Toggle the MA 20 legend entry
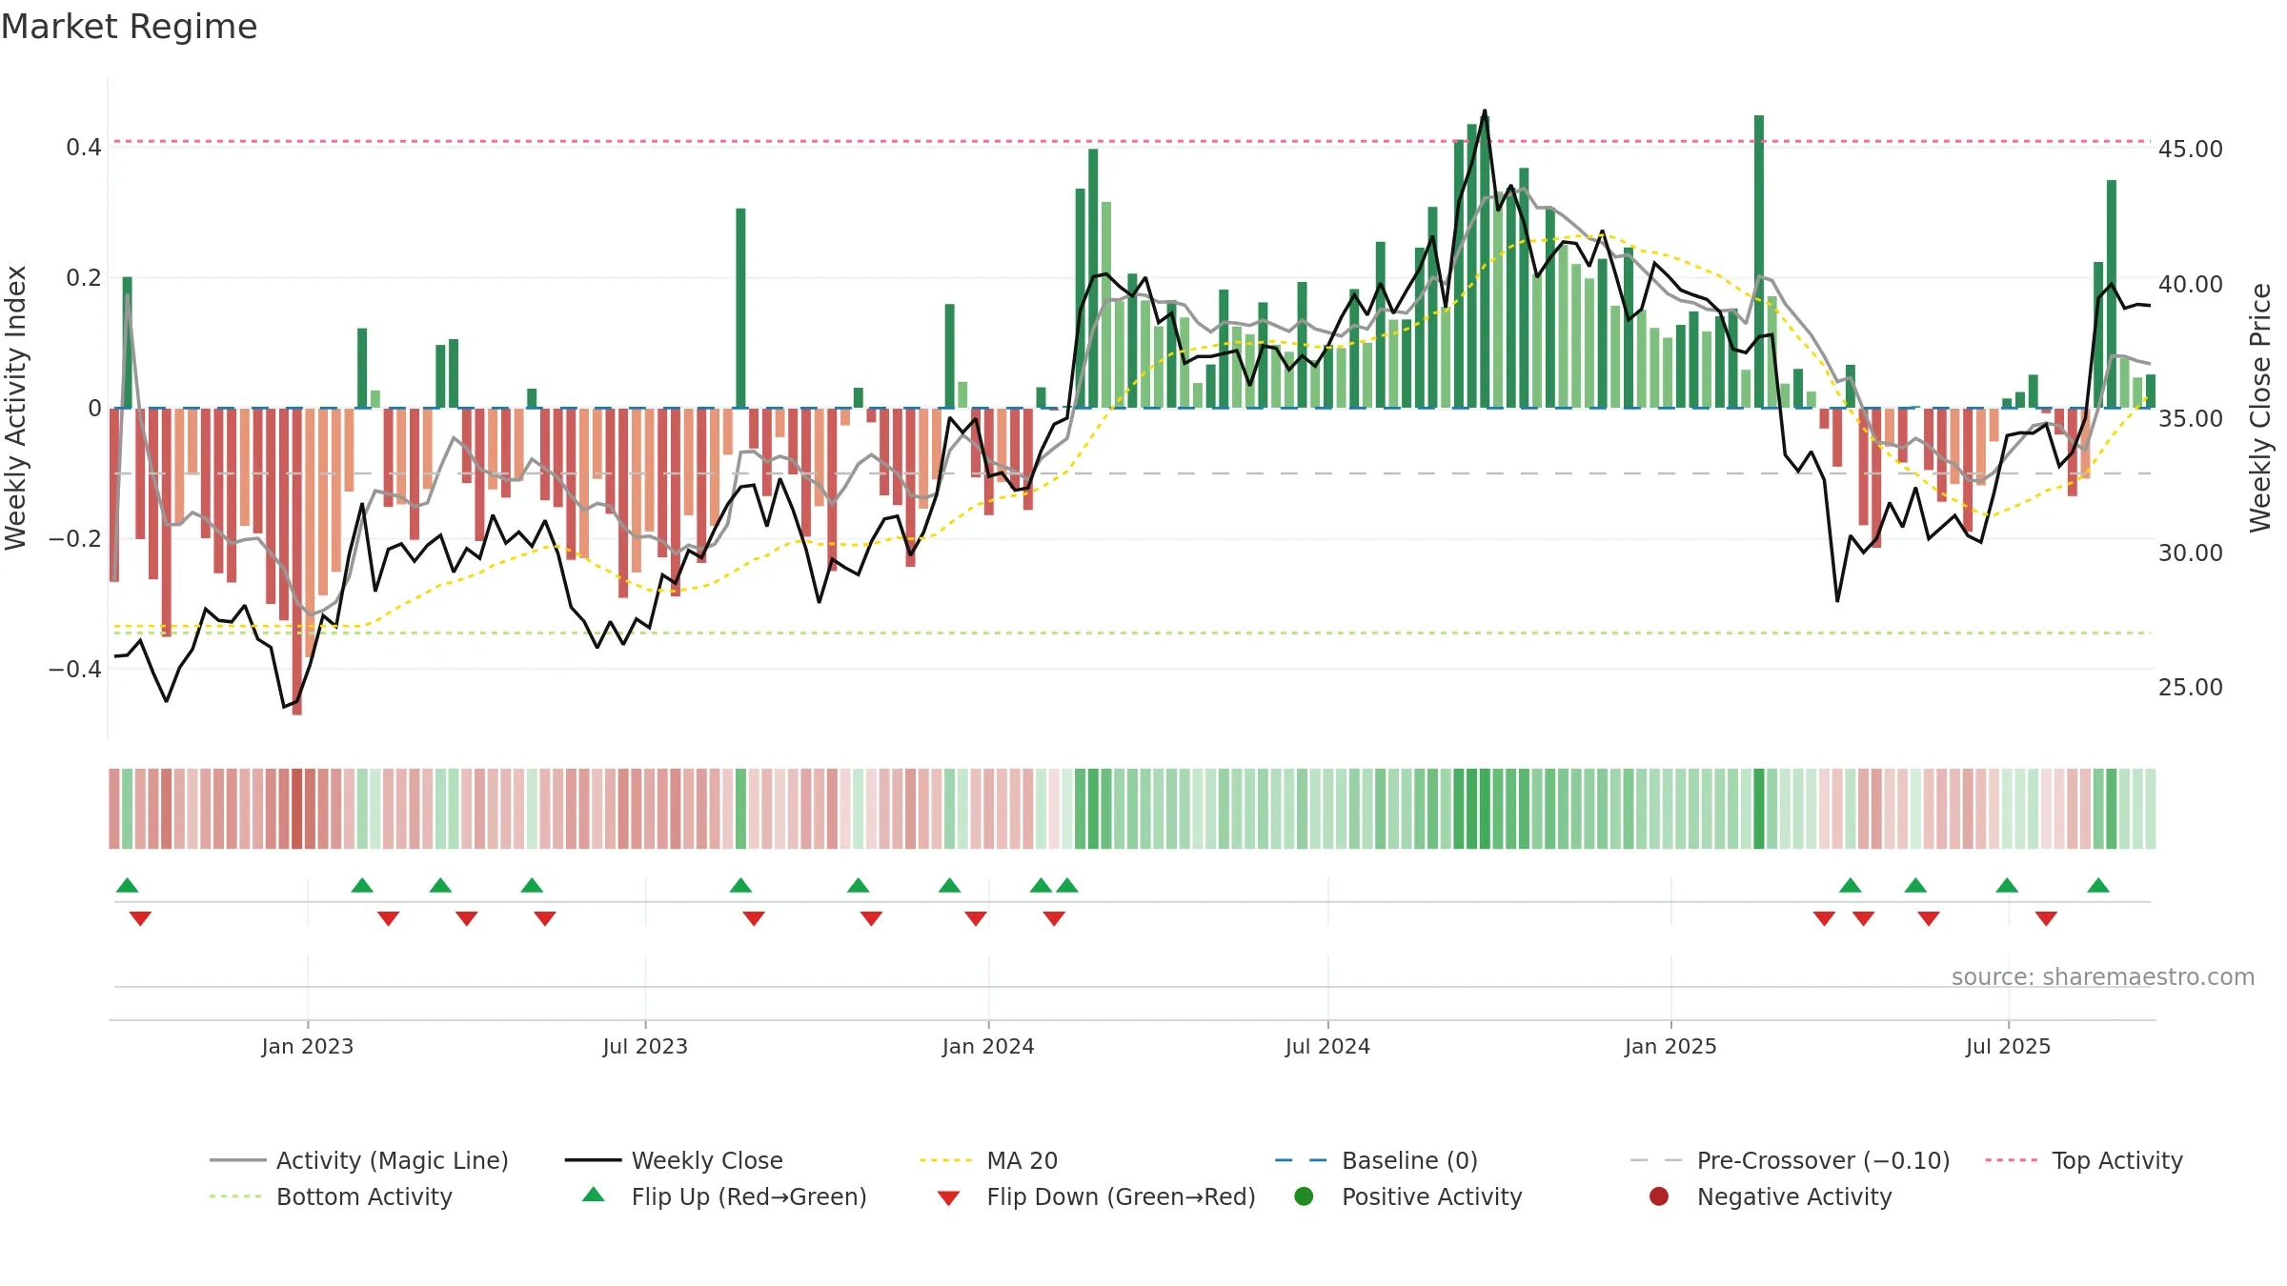This screenshot has width=2287, height=1286. click(x=988, y=1160)
